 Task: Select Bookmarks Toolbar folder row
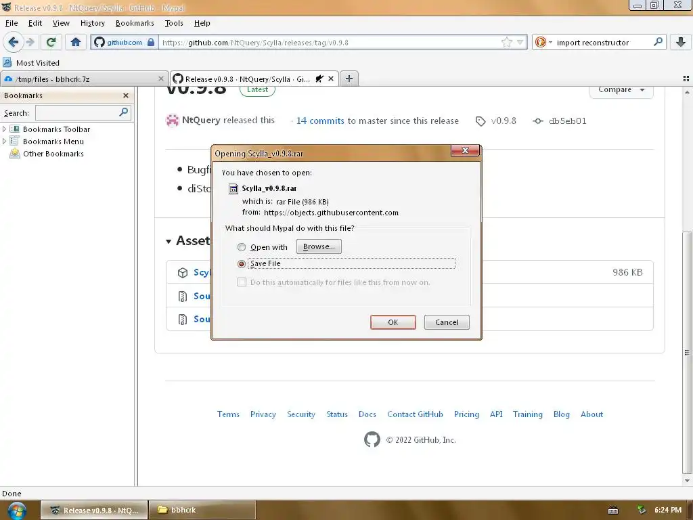pos(50,129)
